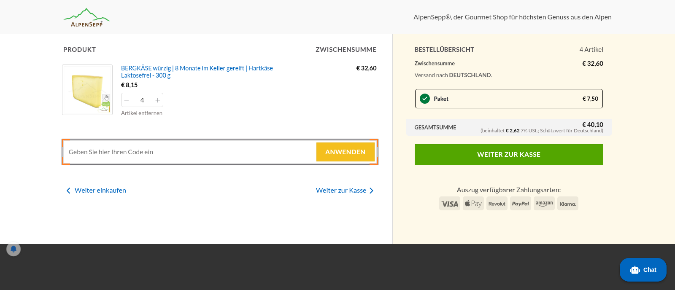Select the Paket shipping option
Image resolution: width=675 pixels, height=290 pixels.
coord(509,99)
